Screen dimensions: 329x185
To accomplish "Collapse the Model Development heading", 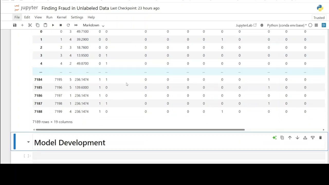I will pos(28,142).
